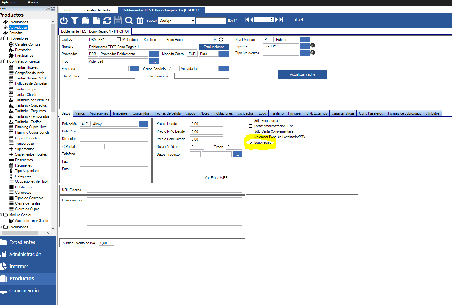Viewport: 452px width, 305px height.
Task: Select Entradas in products tree
Action: pos(16,33)
